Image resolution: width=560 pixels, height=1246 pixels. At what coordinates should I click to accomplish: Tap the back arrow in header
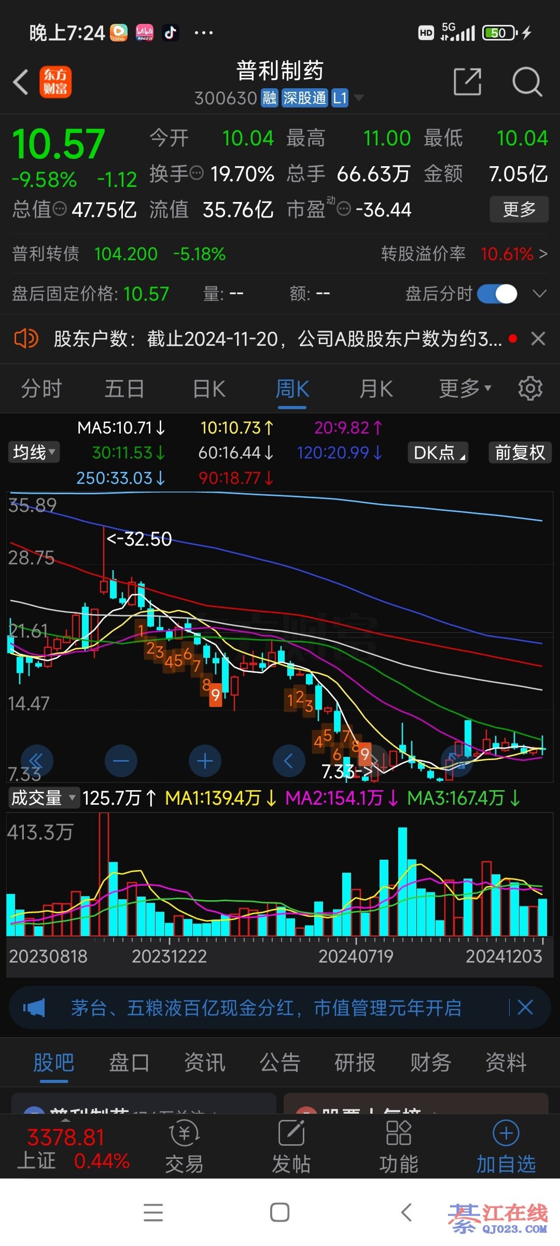[21, 82]
